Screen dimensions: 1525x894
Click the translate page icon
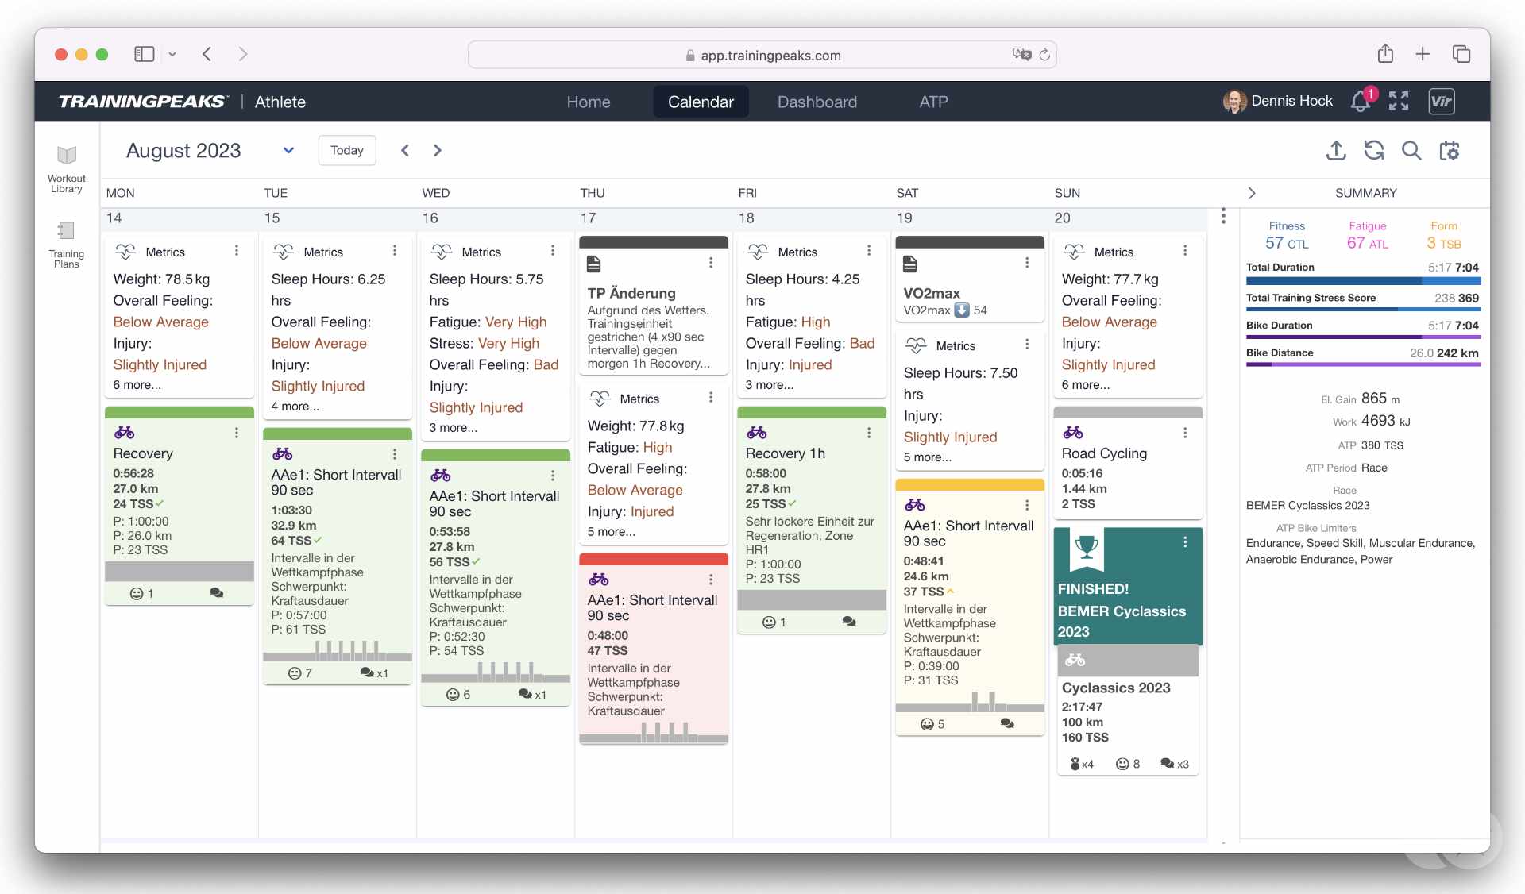pyautogui.click(x=1021, y=54)
